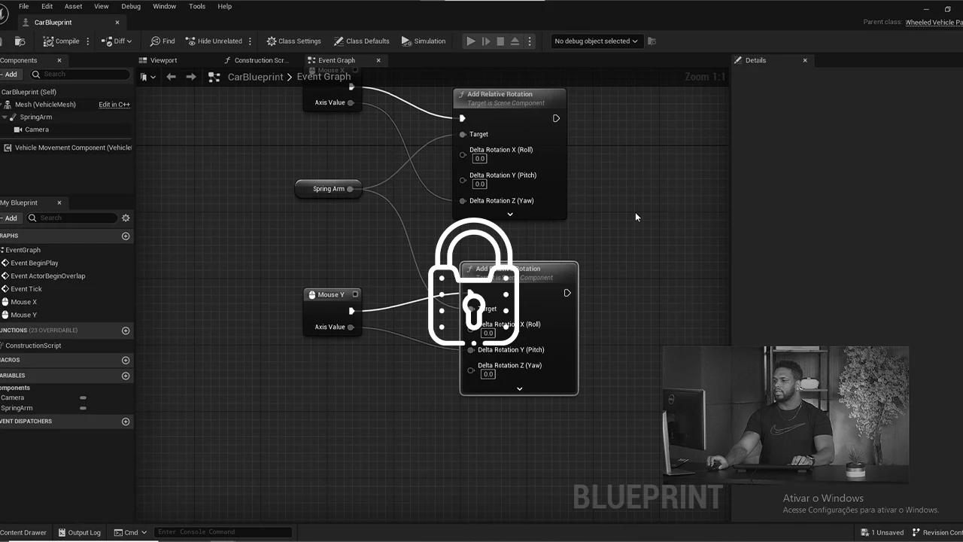Expand the upper Add Relative Rotation node
Image resolution: width=963 pixels, height=542 pixels.
click(x=510, y=215)
